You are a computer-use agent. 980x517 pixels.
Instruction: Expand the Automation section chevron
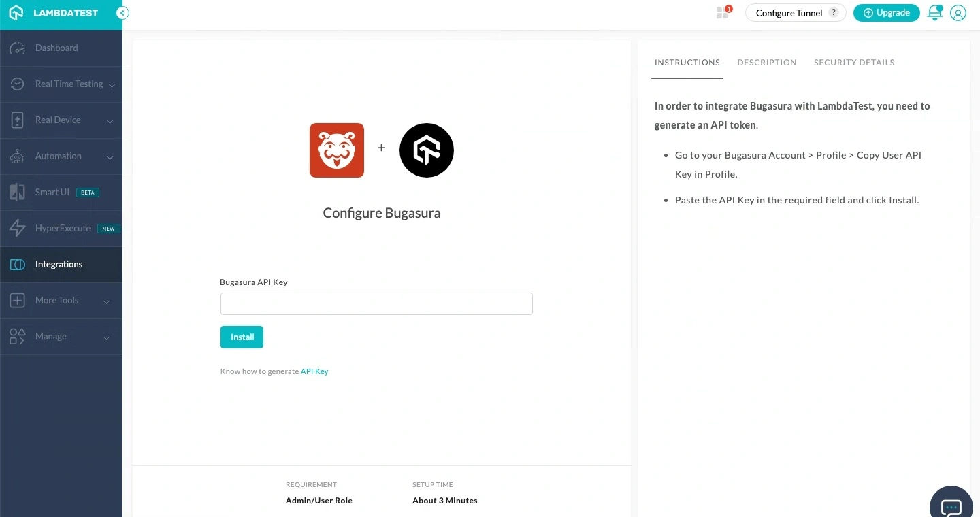point(110,157)
